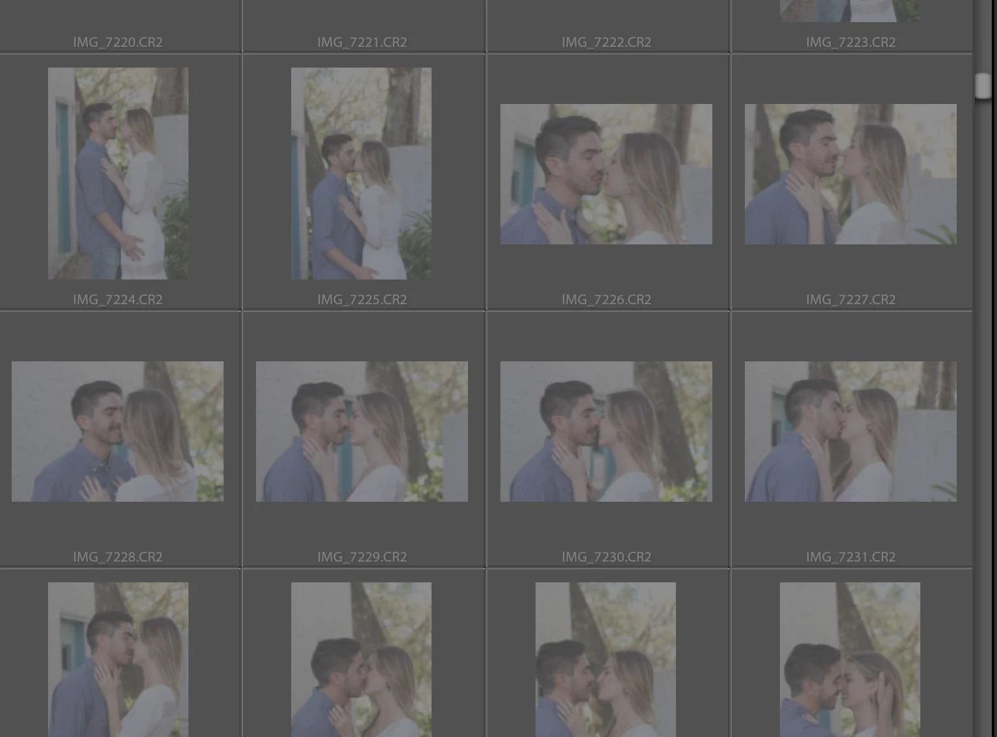Click the IMG_7229.CR2 filename label
The image size is (997, 737).
(x=362, y=557)
